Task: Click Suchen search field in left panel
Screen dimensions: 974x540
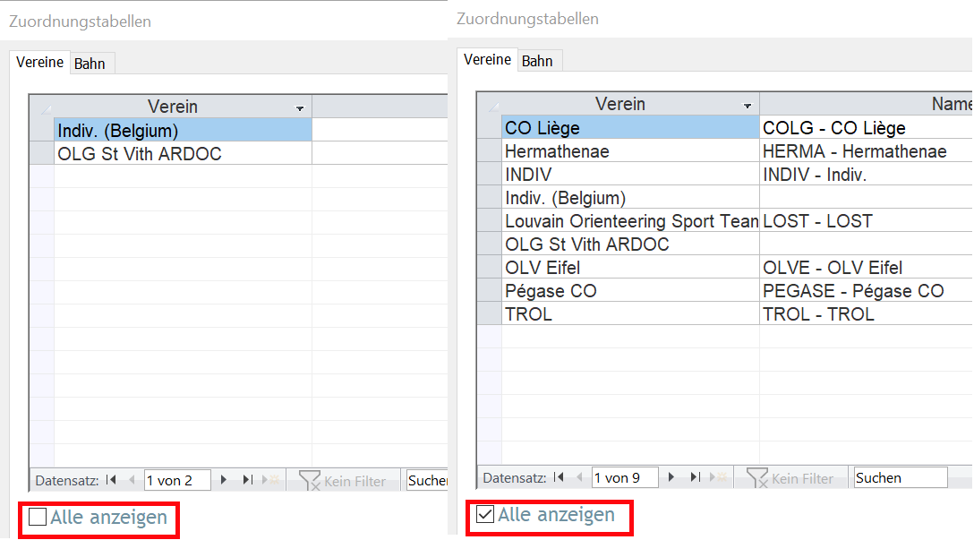Action: (x=427, y=480)
